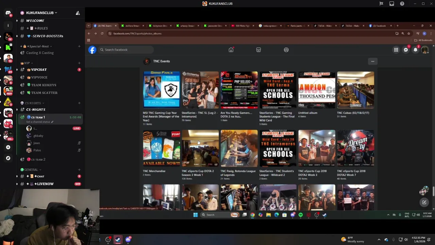435x245 pixels.
Task: Join the CS TEAM 2 voice channel
Action: pyautogui.click(x=50, y=159)
